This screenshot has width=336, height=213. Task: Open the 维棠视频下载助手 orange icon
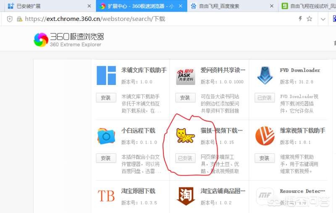pos(265,136)
